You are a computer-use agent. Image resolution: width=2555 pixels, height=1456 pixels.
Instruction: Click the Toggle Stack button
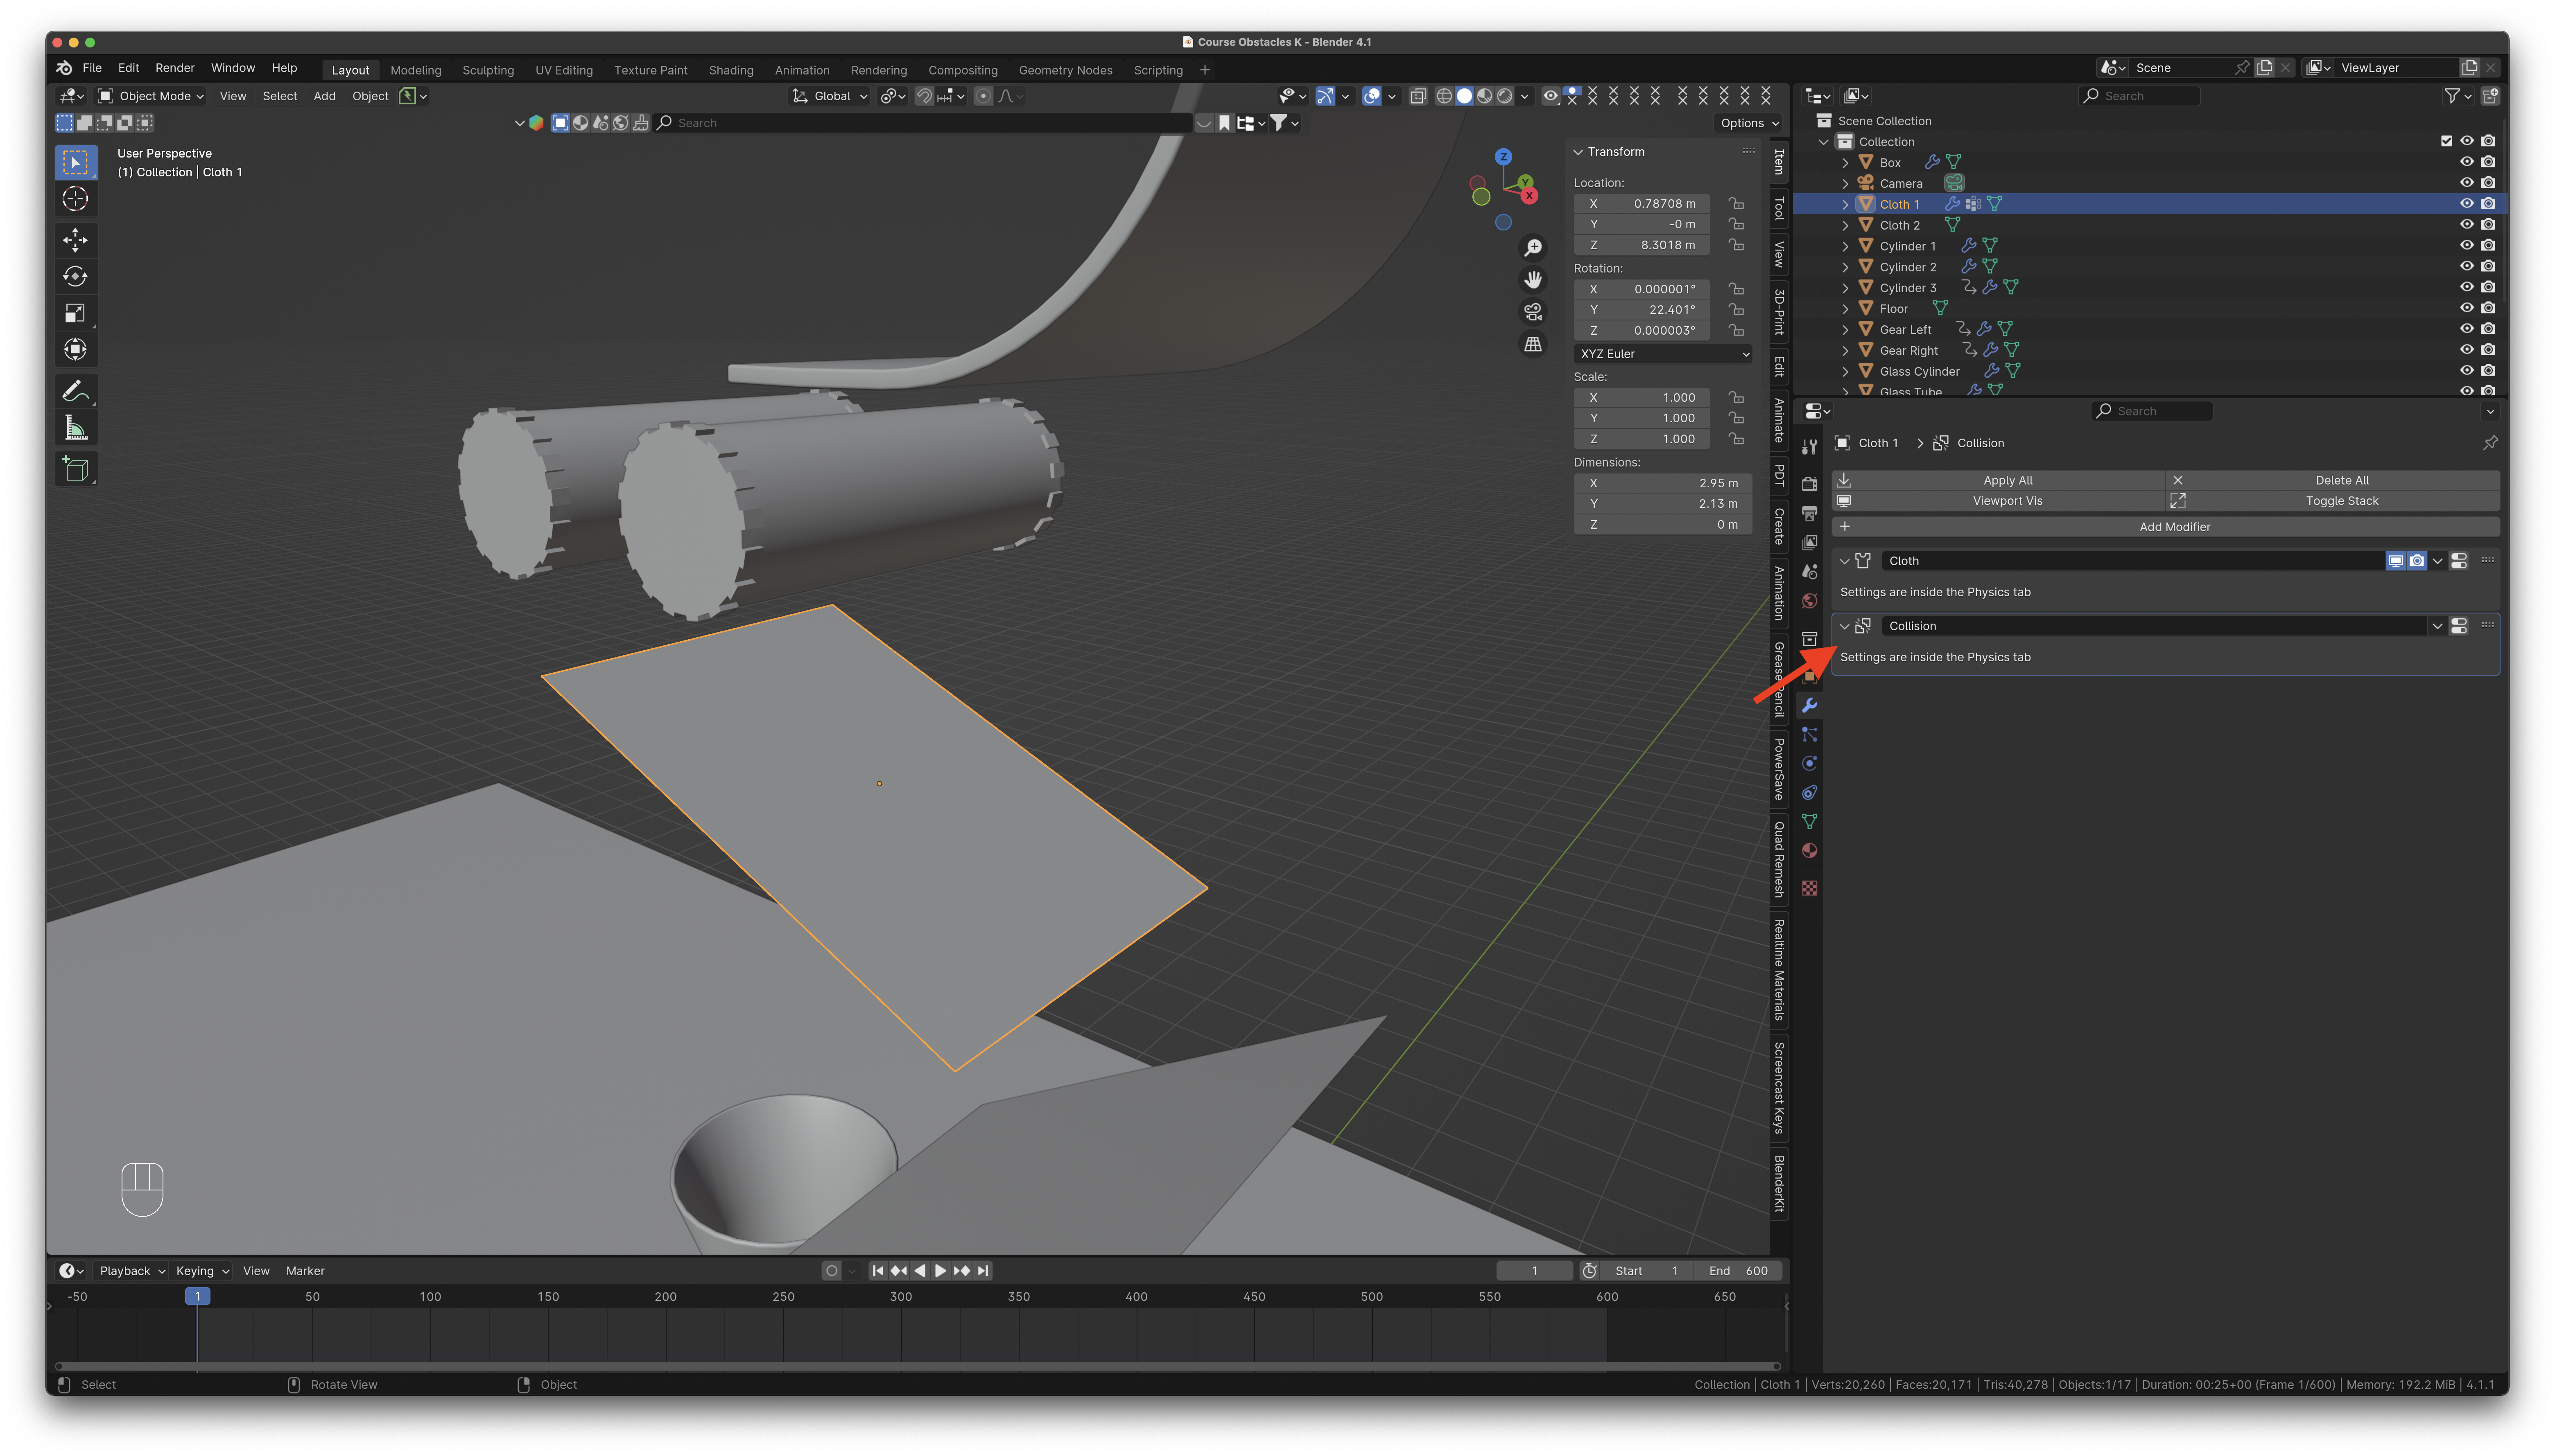coord(2333,501)
